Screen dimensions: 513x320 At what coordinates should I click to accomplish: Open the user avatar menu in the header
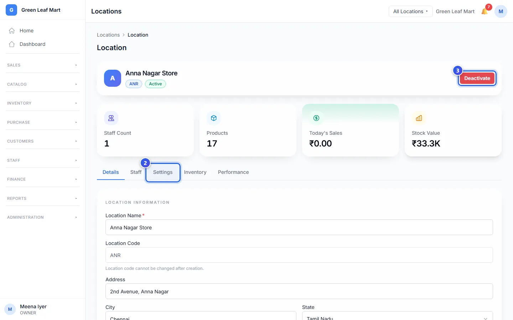point(501,11)
